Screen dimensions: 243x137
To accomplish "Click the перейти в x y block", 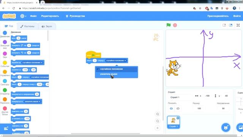I will click(24, 70).
